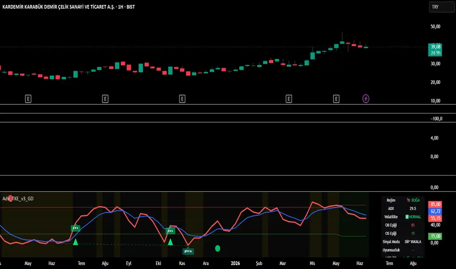The image size is (456, 269).
Task: Open earnings E marker between Mar and Nis
Action: pos(289,99)
